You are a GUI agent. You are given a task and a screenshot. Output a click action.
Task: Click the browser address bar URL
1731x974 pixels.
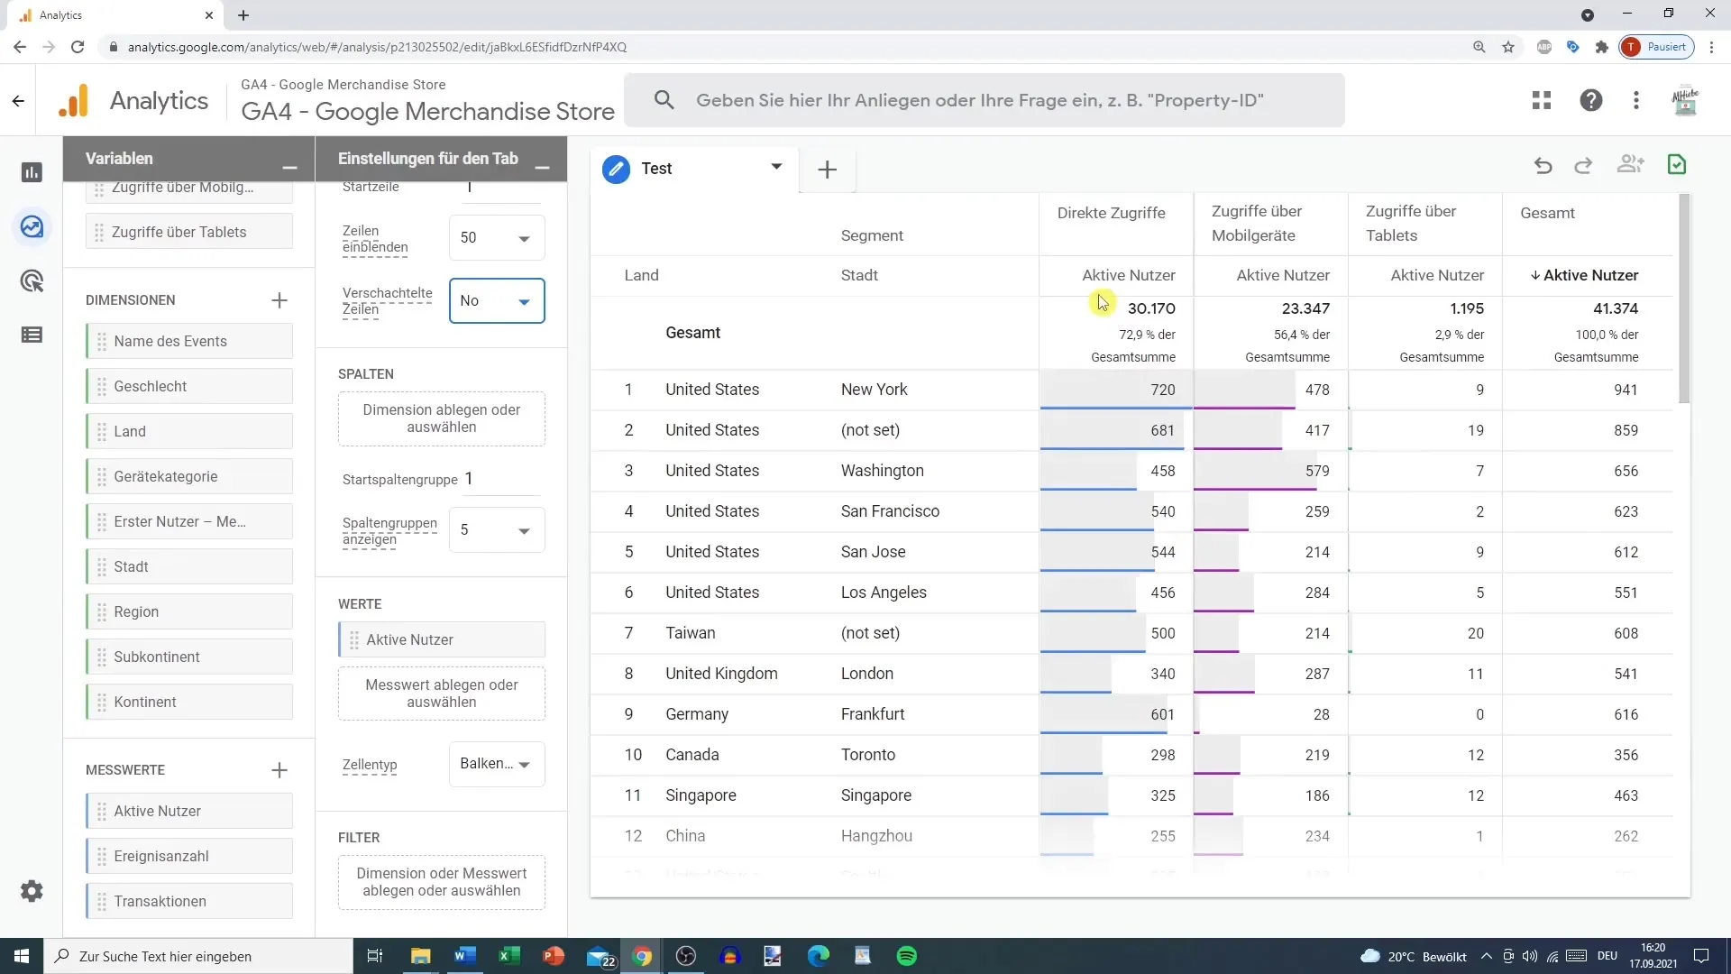[x=377, y=47]
